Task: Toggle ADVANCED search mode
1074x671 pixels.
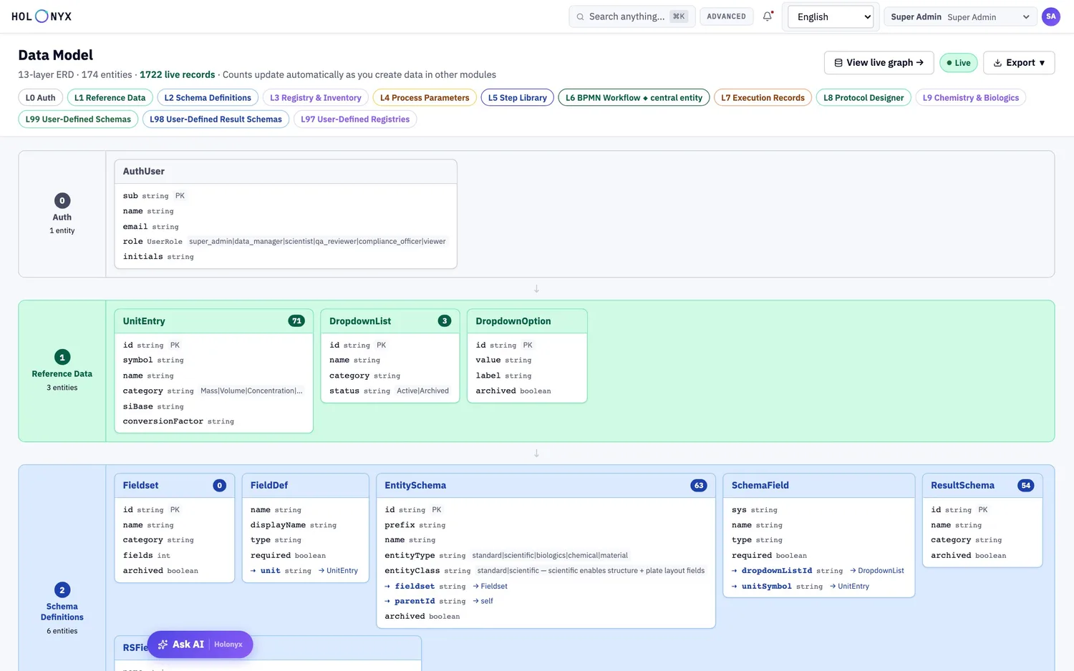Action: pos(726,16)
